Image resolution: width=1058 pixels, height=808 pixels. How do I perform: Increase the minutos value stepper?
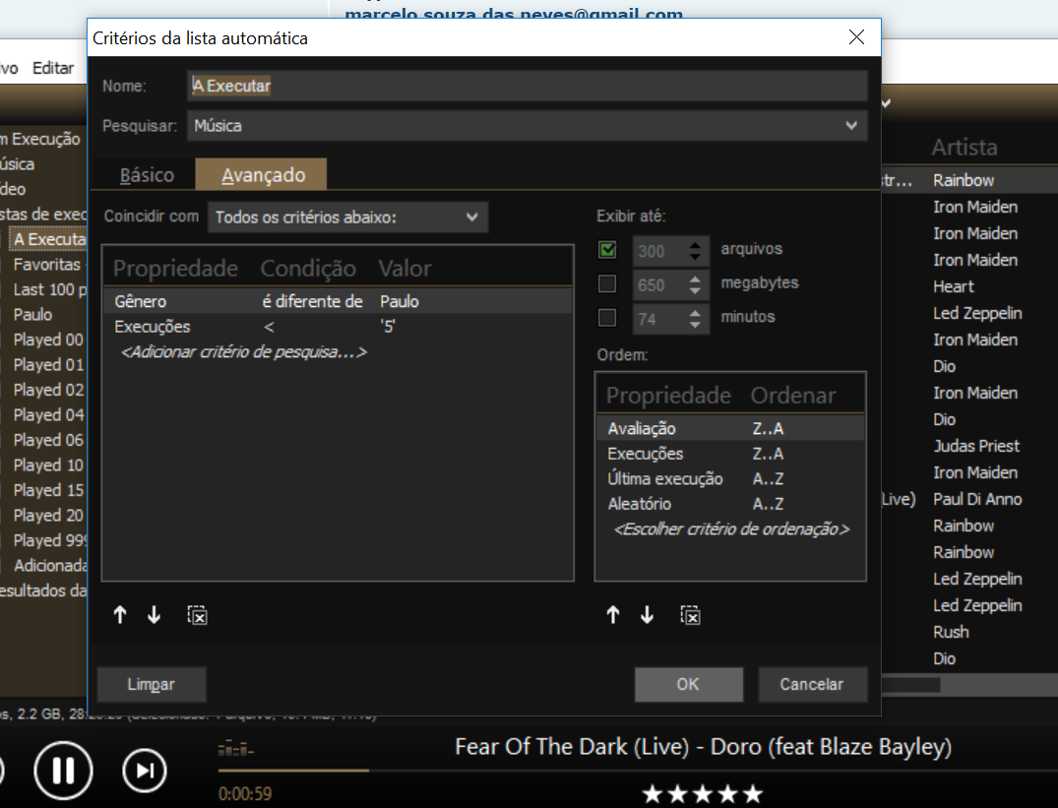(x=695, y=312)
